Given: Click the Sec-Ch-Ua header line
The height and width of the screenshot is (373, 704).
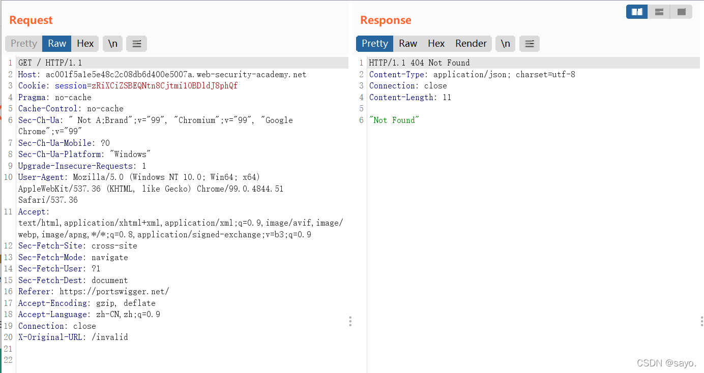Looking at the screenshot, I should click(x=156, y=126).
